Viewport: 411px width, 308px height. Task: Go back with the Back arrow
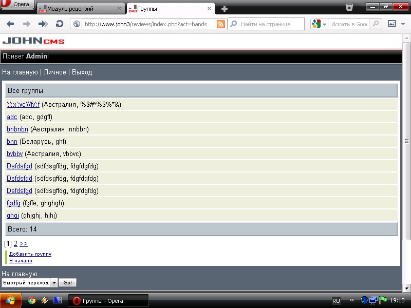click(x=10, y=24)
